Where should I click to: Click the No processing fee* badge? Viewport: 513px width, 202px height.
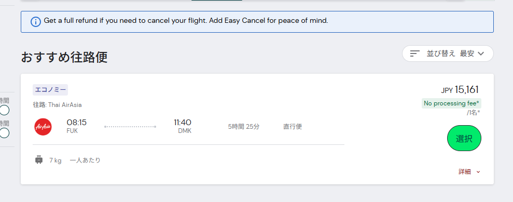(x=451, y=103)
